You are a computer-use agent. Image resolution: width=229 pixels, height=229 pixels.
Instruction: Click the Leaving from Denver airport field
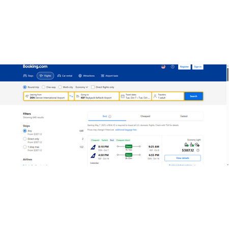click(x=46, y=96)
